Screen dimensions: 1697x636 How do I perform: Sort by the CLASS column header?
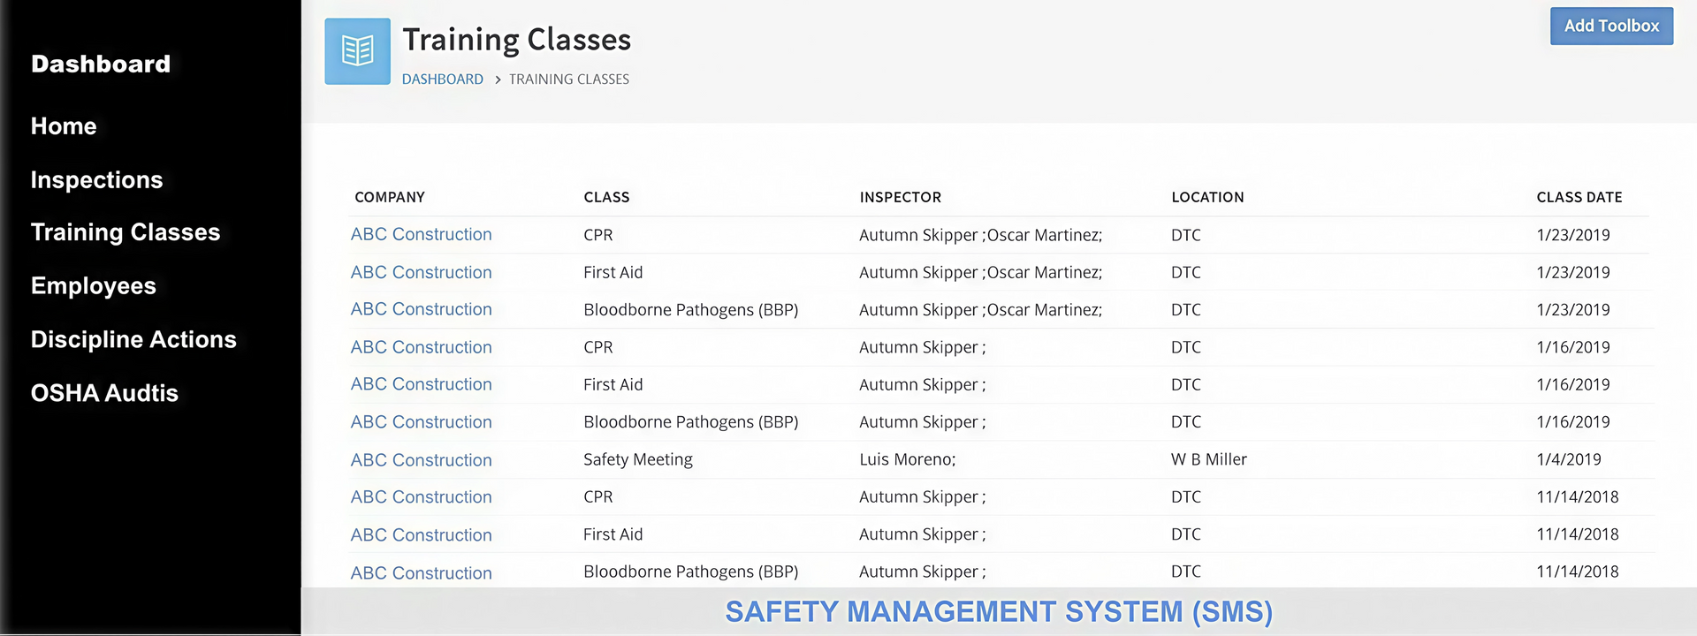click(x=606, y=198)
